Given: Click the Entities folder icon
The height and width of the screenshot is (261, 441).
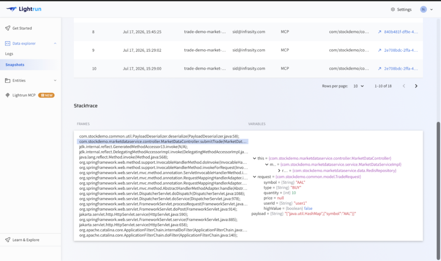Looking at the screenshot, I should tap(8, 80).
